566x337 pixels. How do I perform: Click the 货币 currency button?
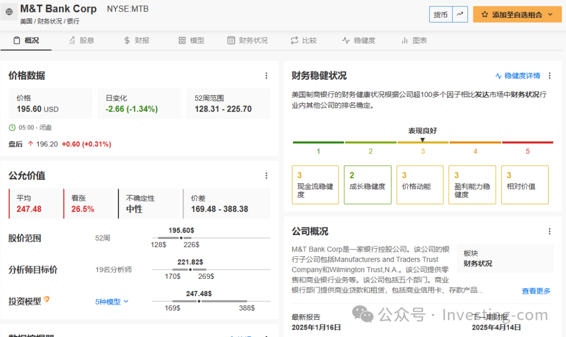(440, 15)
